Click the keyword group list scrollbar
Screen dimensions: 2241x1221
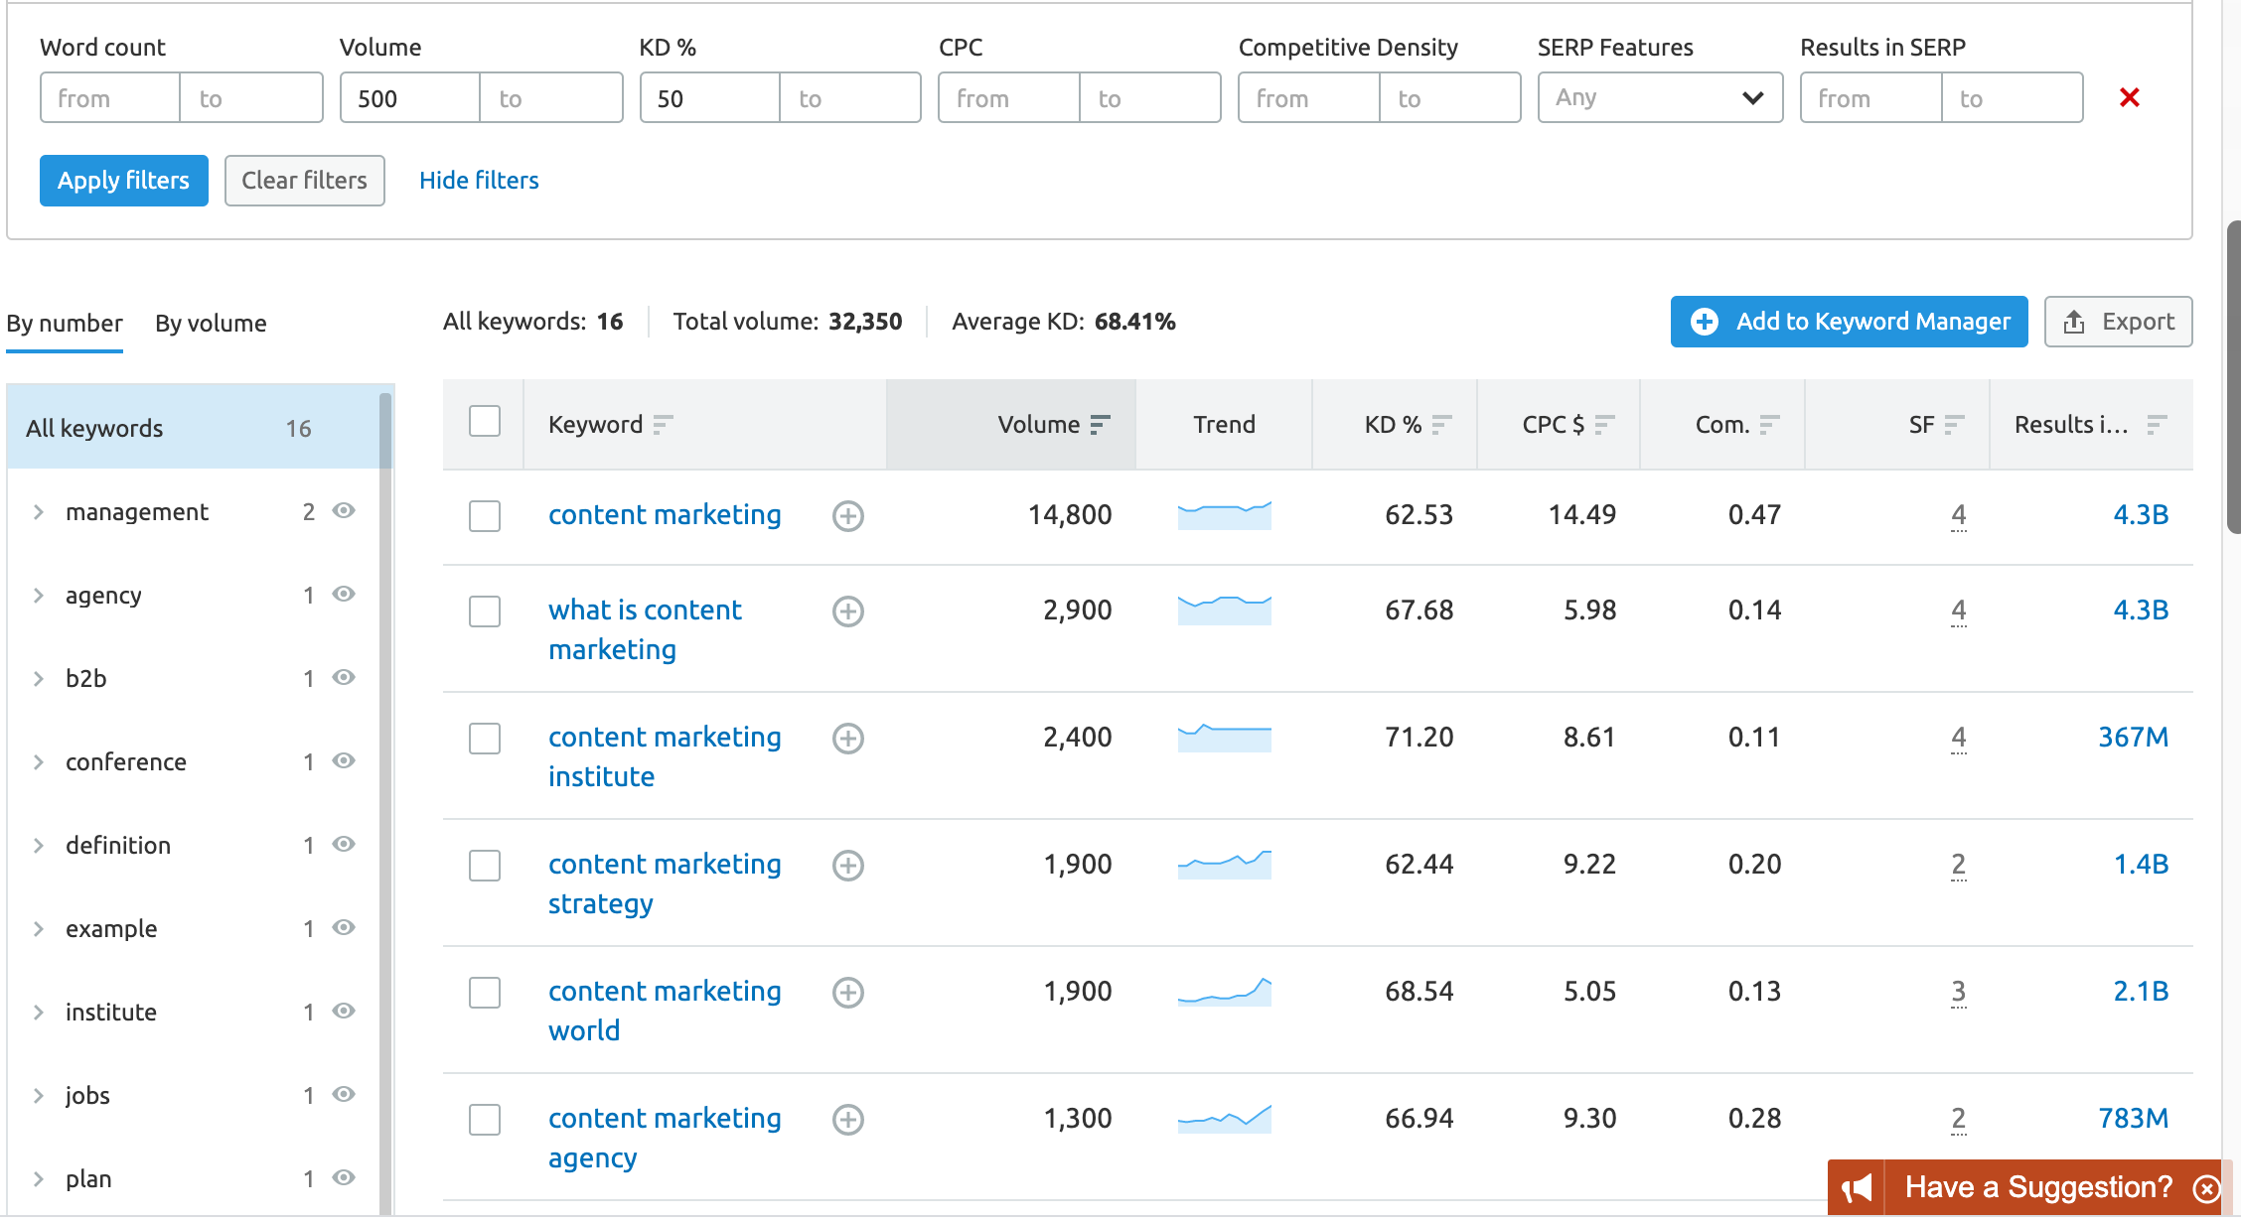tap(385, 794)
